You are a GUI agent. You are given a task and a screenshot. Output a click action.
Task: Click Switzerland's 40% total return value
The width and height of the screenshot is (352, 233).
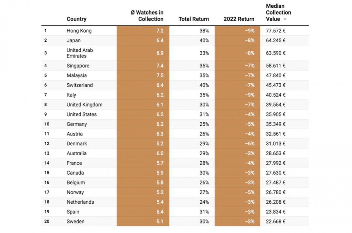point(204,85)
